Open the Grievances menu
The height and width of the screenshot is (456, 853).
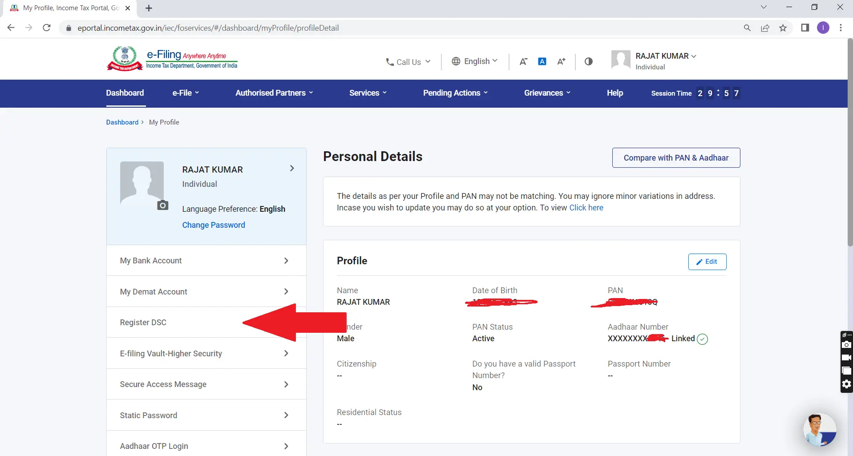(546, 93)
